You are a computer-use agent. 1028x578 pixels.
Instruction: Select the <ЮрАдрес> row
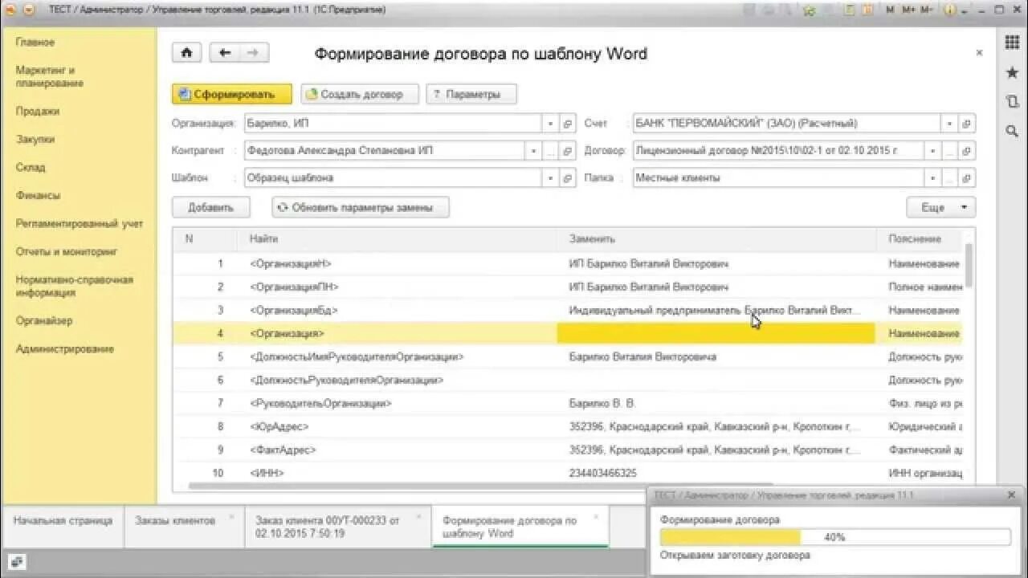click(567, 426)
